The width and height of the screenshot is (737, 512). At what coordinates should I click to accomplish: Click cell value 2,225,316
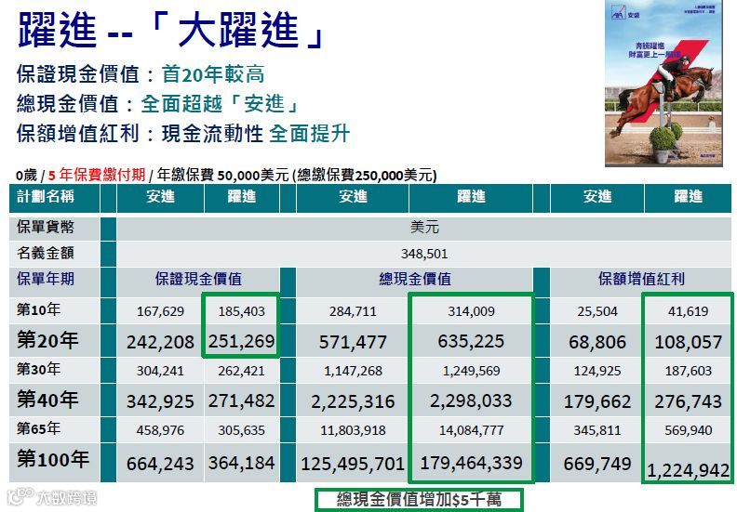353,401
